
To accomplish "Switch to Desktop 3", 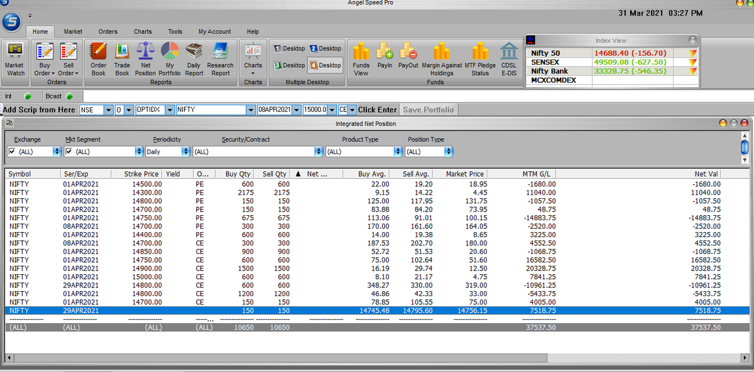I will coord(290,65).
